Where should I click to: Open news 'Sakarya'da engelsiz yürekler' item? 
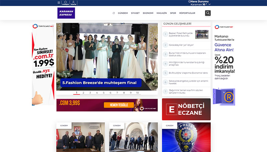tap(189, 82)
